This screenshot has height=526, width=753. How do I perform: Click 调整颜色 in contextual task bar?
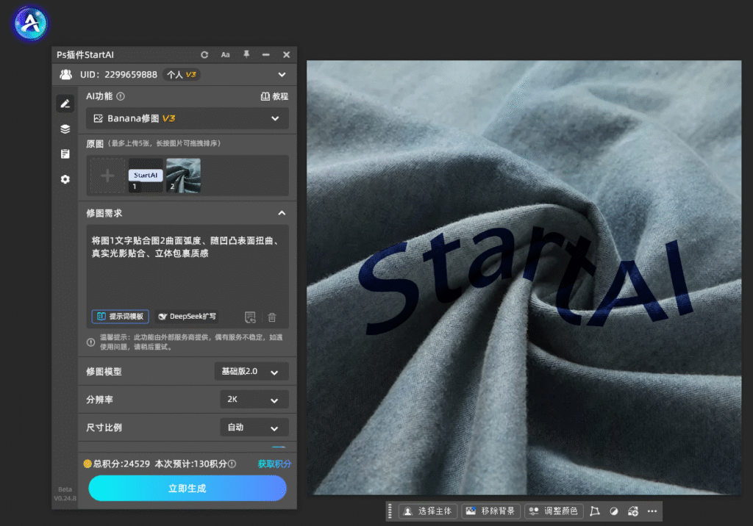(554, 511)
